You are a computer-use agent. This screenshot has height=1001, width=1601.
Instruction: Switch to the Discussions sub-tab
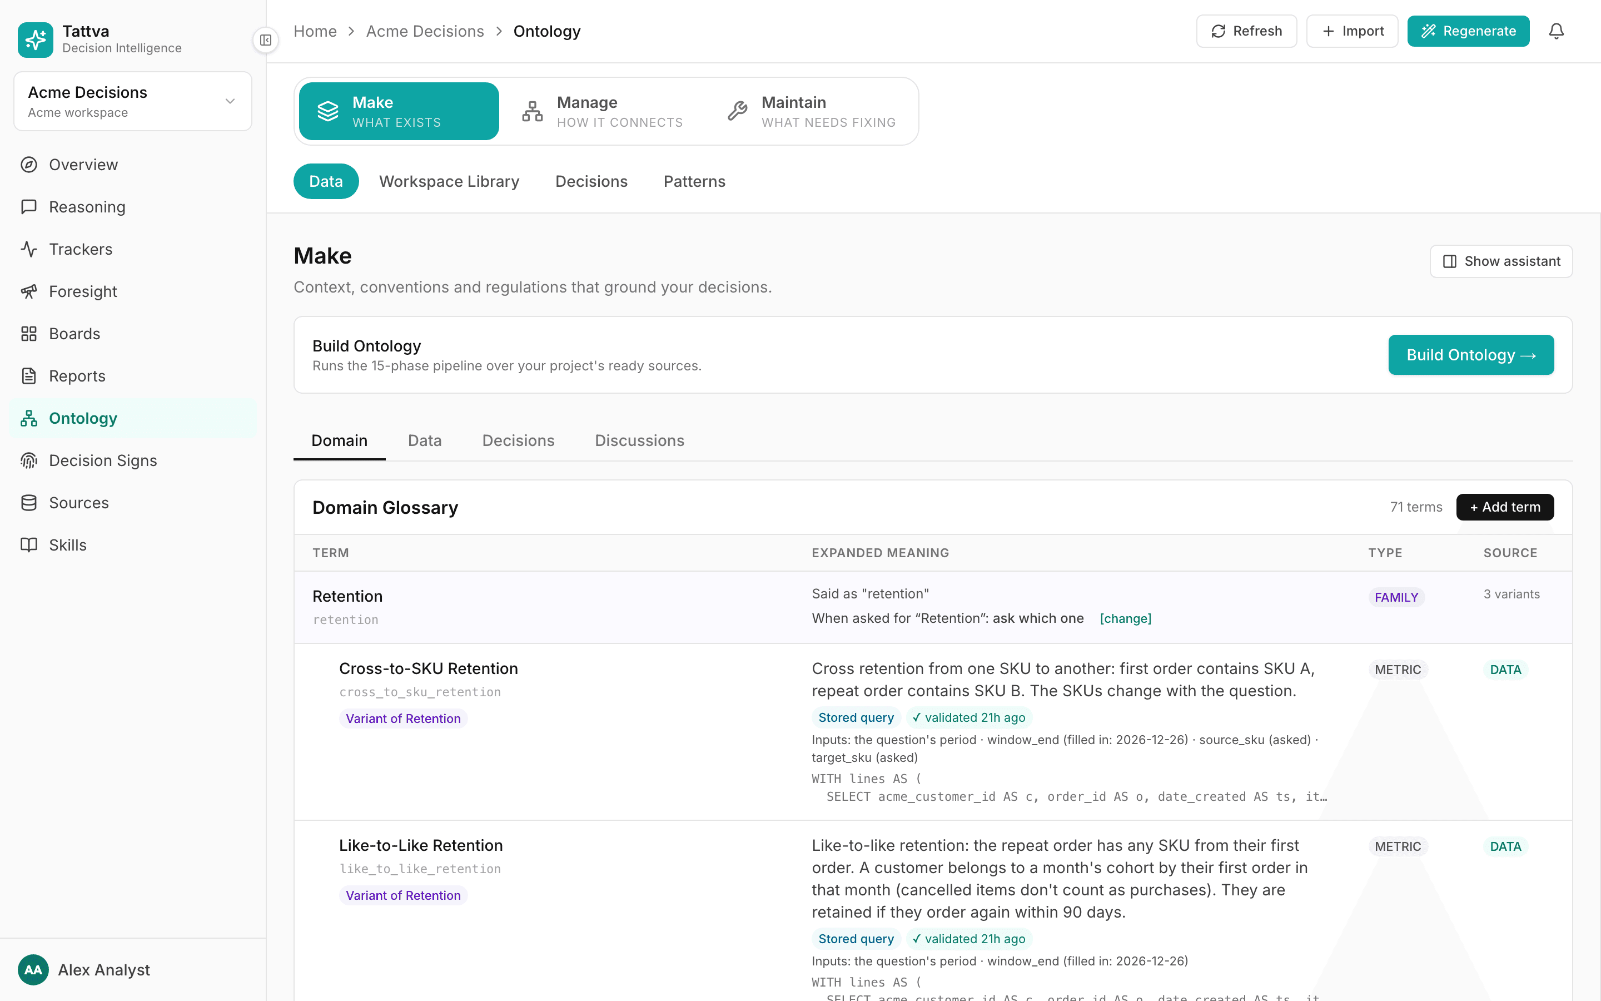639,440
